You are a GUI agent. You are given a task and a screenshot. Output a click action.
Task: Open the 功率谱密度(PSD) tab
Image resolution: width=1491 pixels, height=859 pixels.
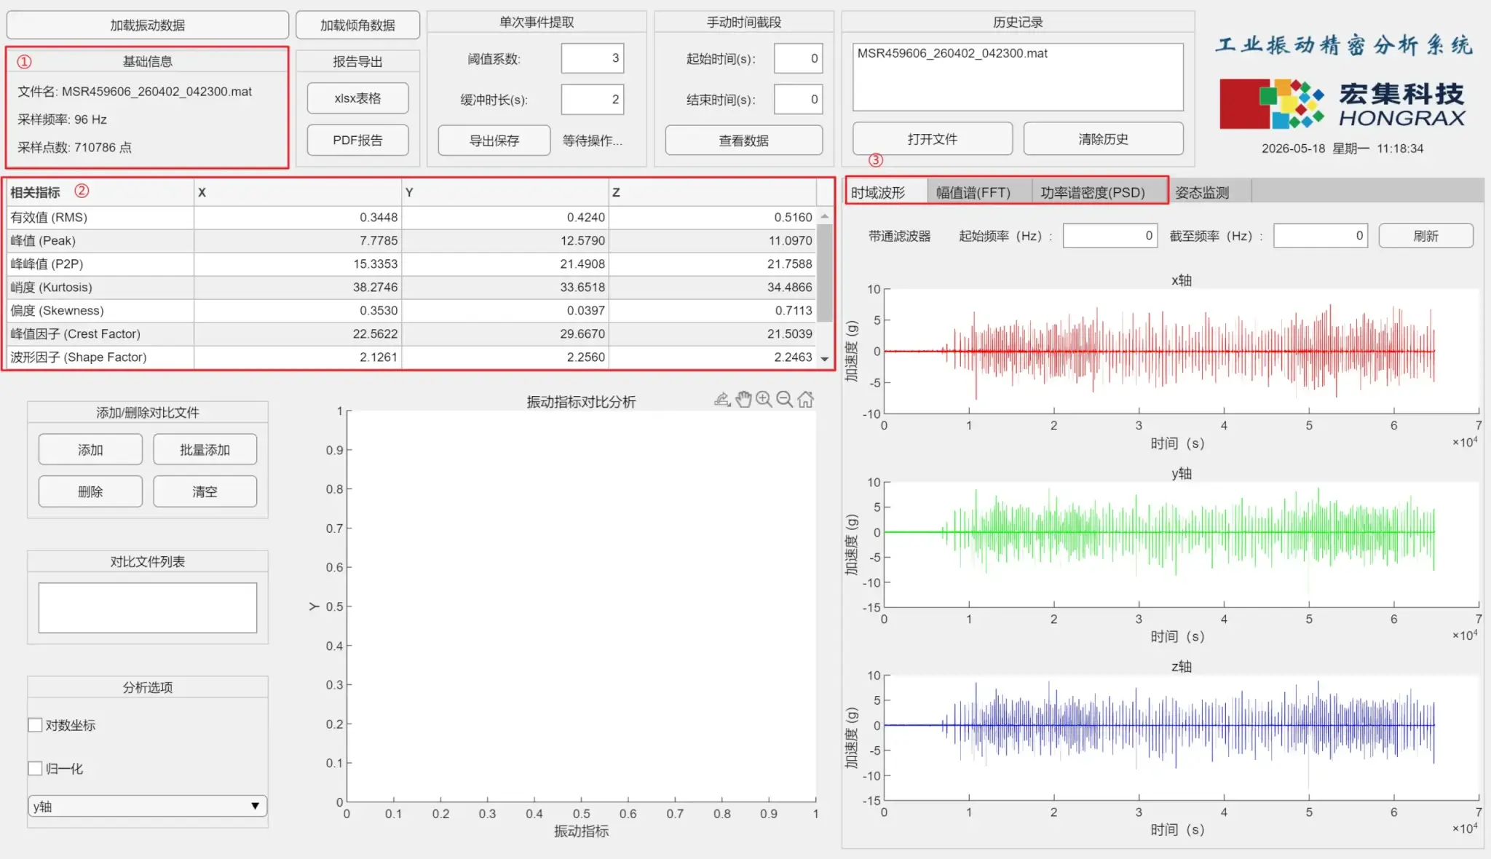pyautogui.click(x=1093, y=192)
